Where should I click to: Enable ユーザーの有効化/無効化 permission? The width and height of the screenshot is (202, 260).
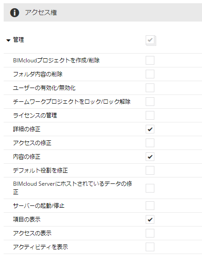coord(150,88)
